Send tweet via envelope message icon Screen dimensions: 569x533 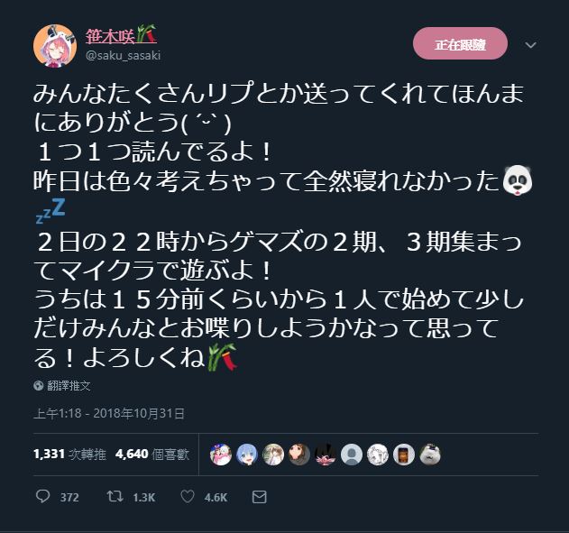point(259,497)
